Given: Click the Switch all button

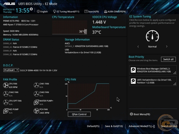Looking at the screenshot, I should [168, 59].
